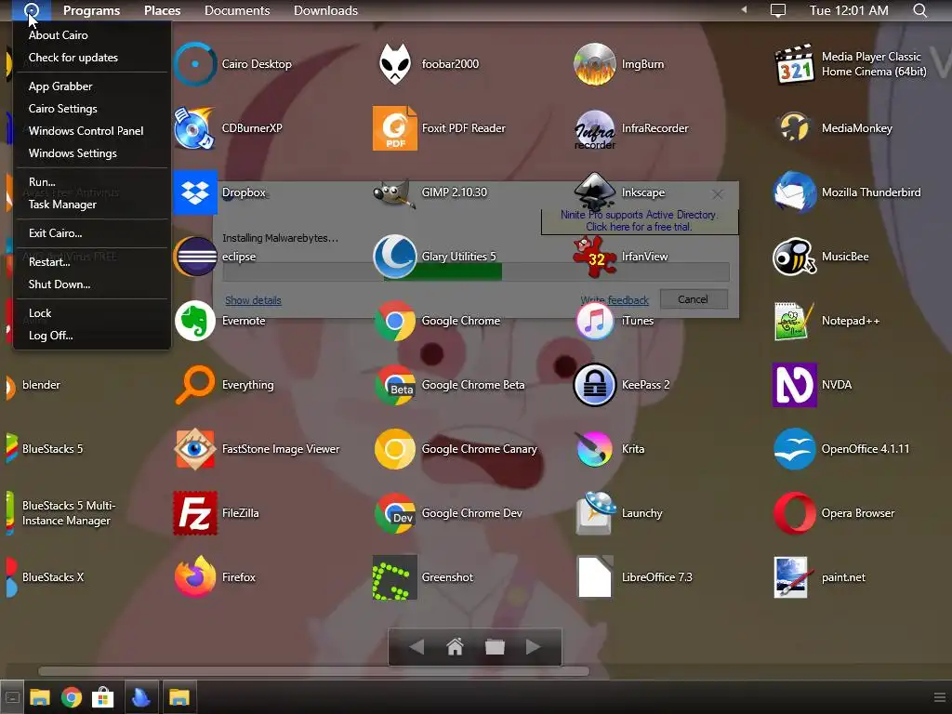Launch the eclipse icon

point(195,257)
